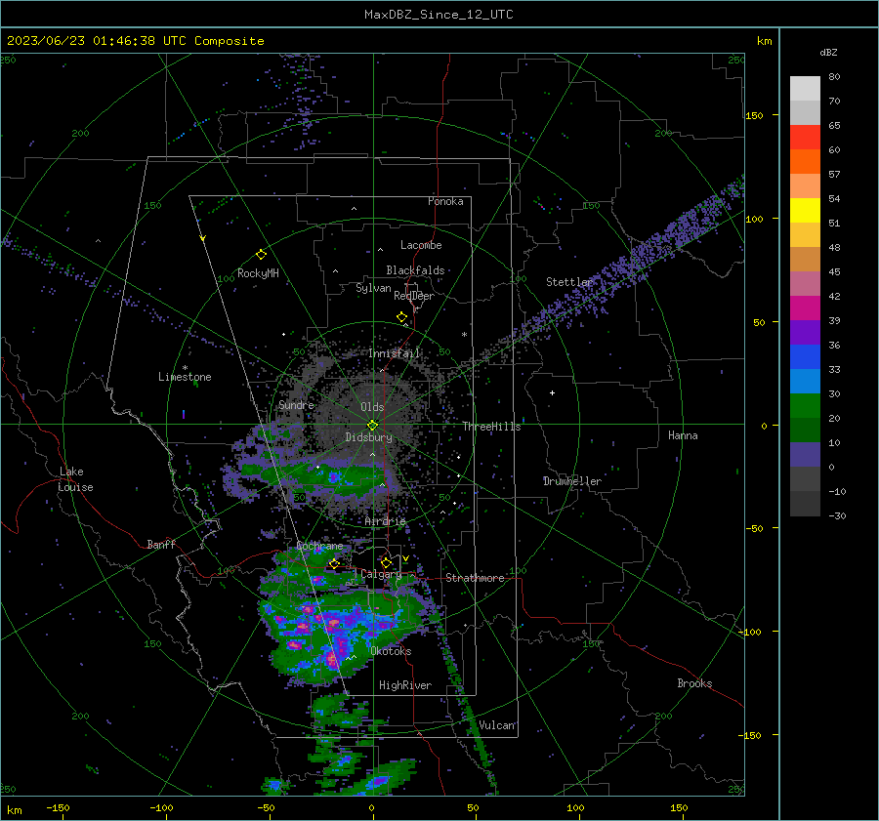This screenshot has height=821, width=879.
Task: Select the slate purple 0-10 dBZ legend swatch
Action: point(805,455)
